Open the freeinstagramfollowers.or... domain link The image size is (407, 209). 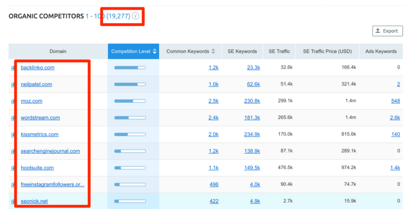pyautogui.click(x=52, y=184)
